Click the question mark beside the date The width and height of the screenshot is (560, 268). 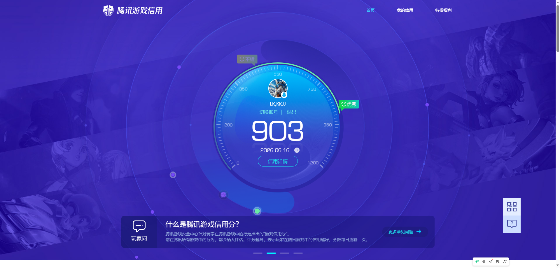[297, 150]
